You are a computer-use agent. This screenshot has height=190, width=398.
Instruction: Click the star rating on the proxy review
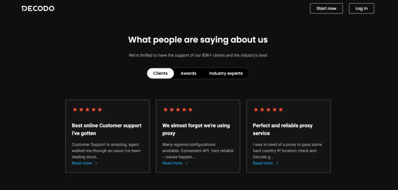[178, 110]
